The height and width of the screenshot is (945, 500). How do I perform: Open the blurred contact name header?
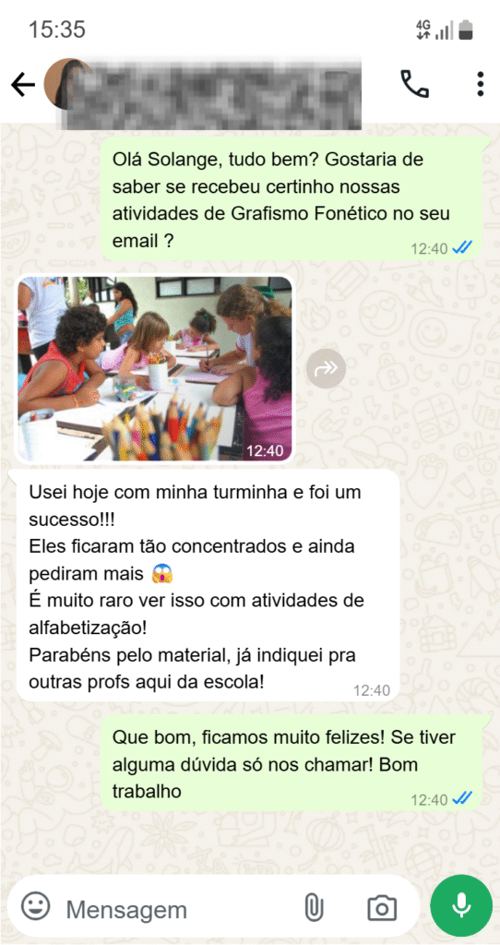(212, 93)
